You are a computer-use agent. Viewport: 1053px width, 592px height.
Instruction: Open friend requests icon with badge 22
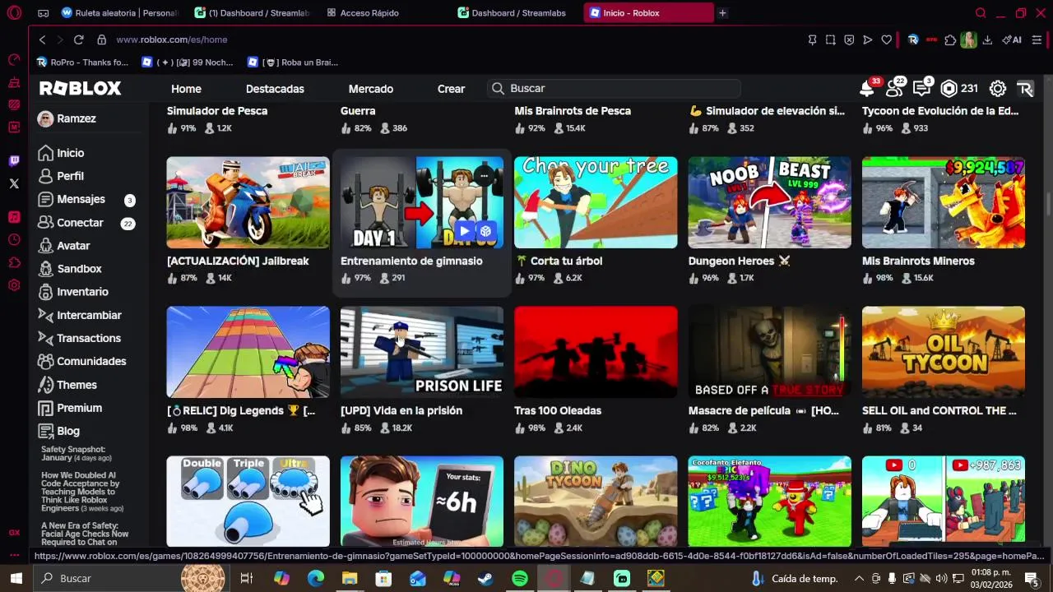point(893,89)
